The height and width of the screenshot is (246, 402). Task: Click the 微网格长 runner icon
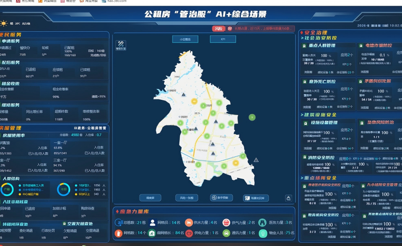pos(151,233)
